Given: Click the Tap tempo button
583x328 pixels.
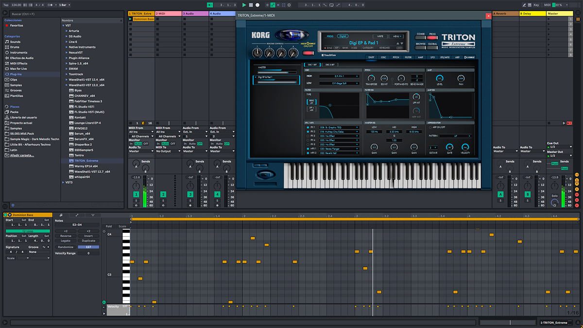Looking at the screenshot, I should [x=6, y=5].
